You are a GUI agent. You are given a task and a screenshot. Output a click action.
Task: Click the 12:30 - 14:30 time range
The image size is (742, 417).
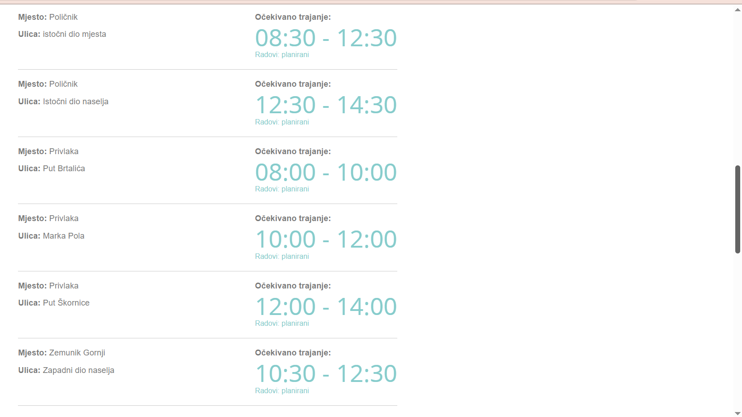pyautogui.click(x=326, y=105)
